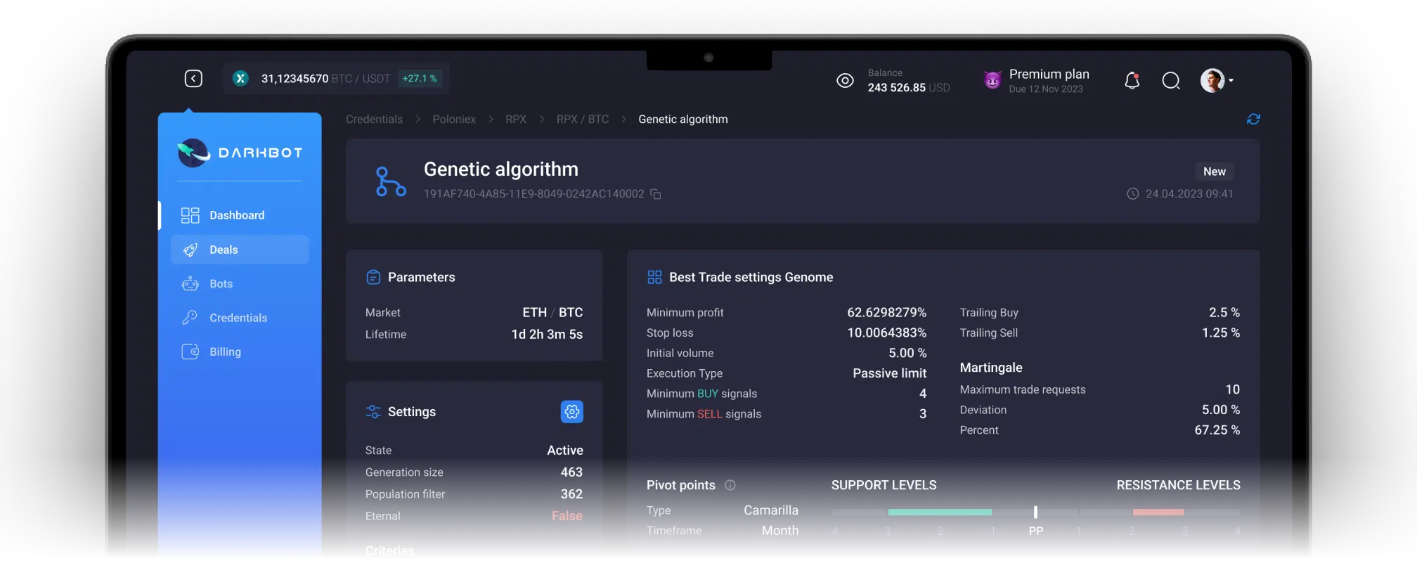Click the Best Trade settings grid icon

click(x=654, y=278)
